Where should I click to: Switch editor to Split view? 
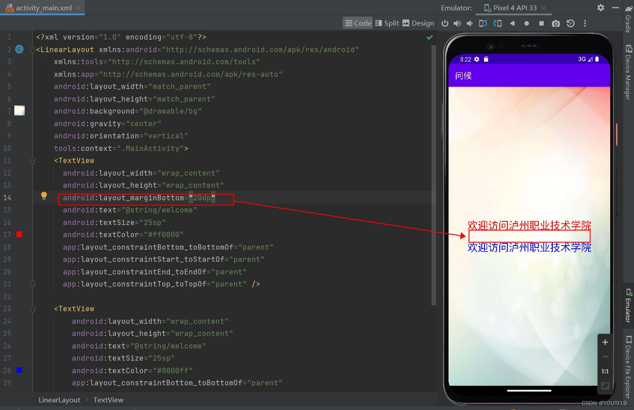point(387,23)
